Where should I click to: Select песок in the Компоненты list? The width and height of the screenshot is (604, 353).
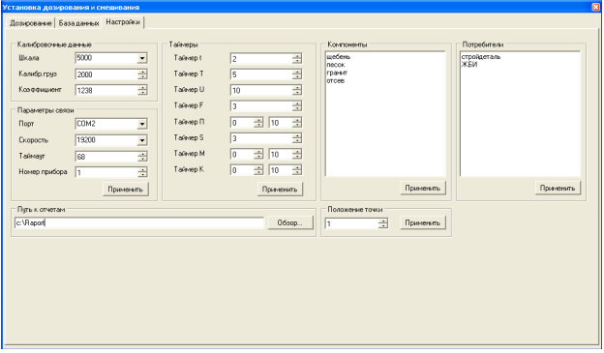[x=336, y=65]
